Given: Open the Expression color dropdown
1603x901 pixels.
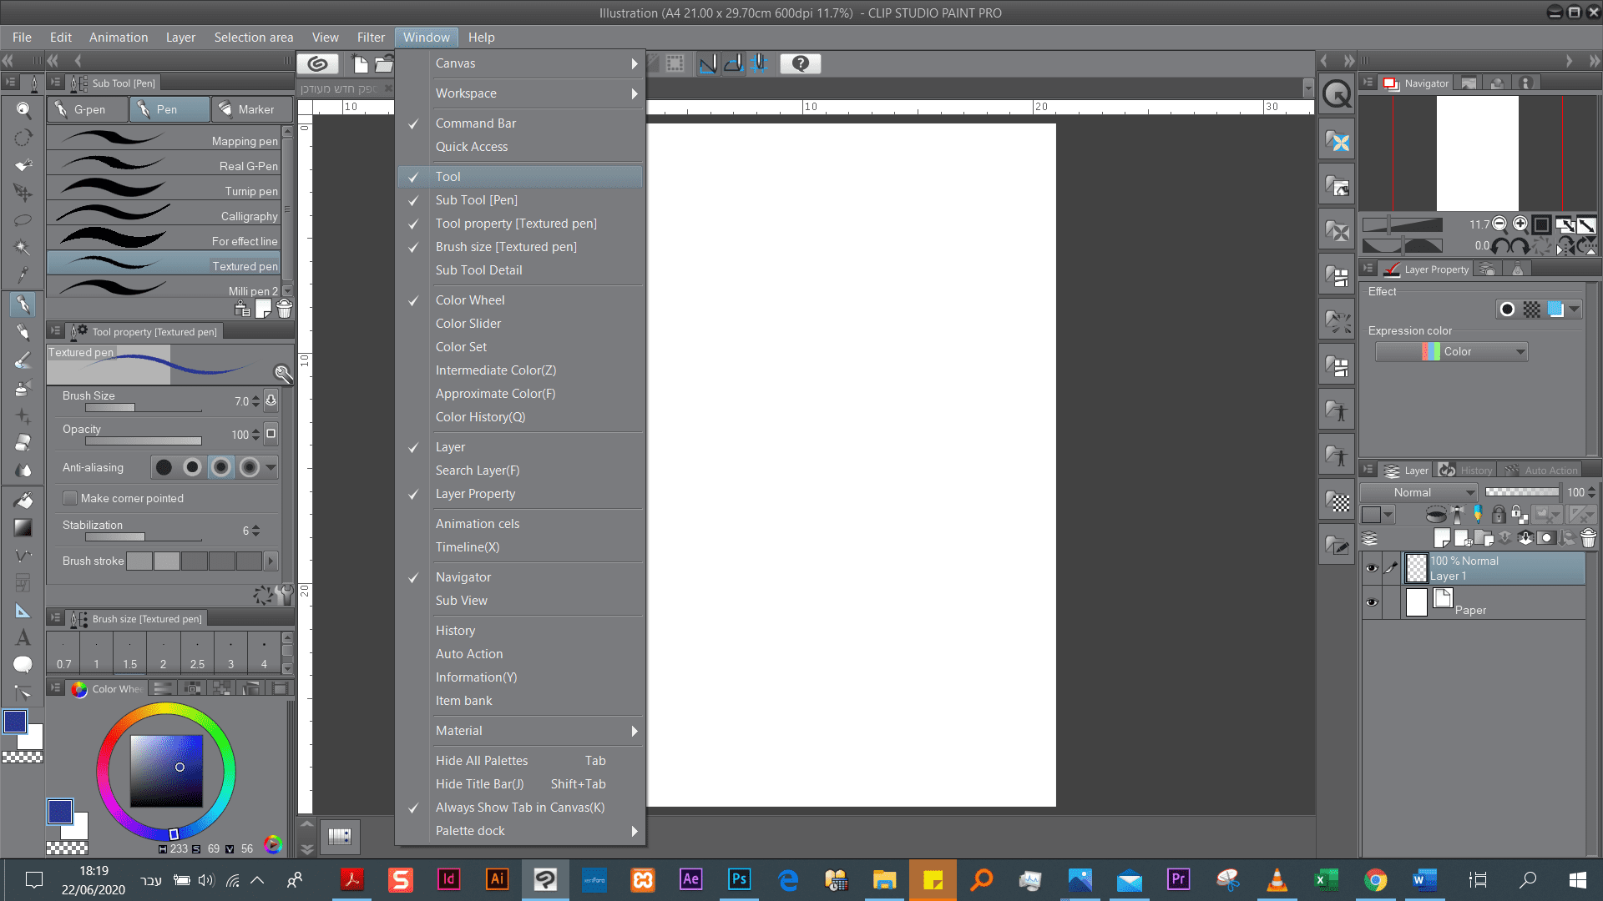Looking at the screenshot, I should point(1451,352).
